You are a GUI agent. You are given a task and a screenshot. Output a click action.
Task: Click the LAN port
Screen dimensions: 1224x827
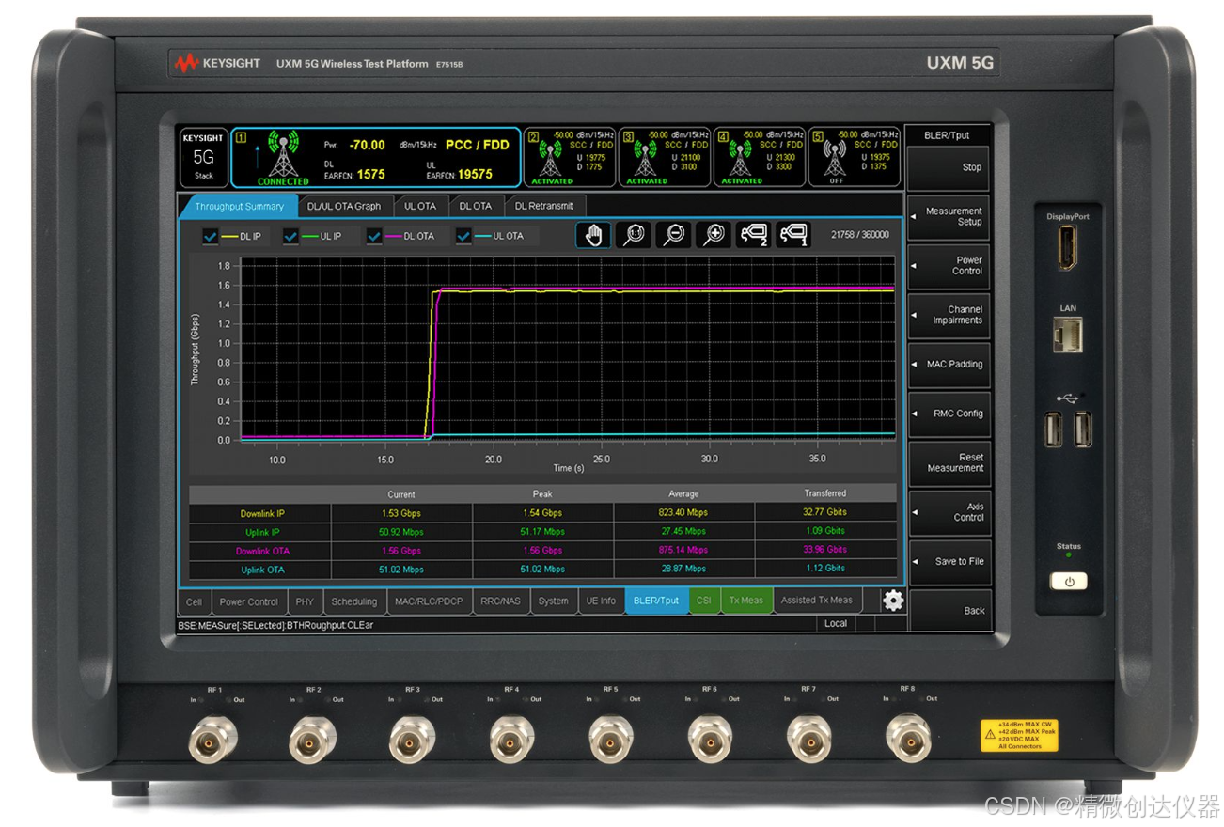coord(1069,335)
